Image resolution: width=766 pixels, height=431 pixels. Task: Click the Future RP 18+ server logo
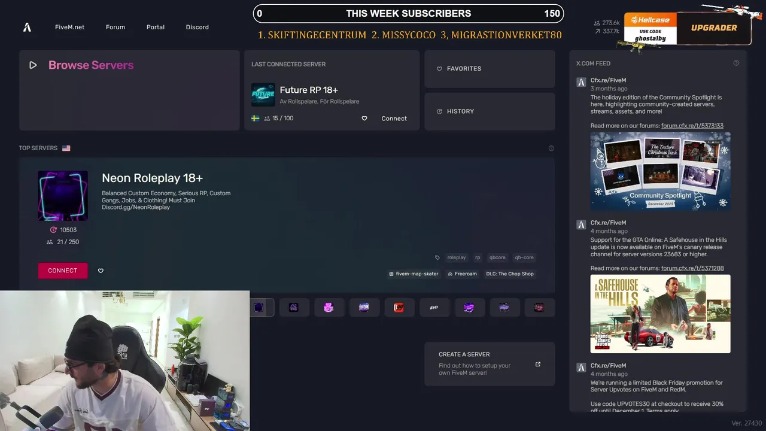[x=263, y=95]
